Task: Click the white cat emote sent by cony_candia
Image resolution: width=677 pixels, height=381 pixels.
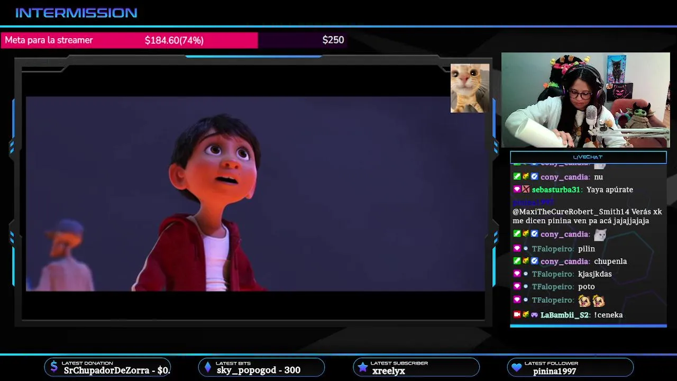Action: 600,234
